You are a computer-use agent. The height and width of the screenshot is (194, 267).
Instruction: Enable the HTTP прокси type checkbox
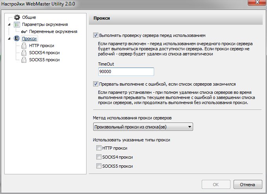point(99,148)
